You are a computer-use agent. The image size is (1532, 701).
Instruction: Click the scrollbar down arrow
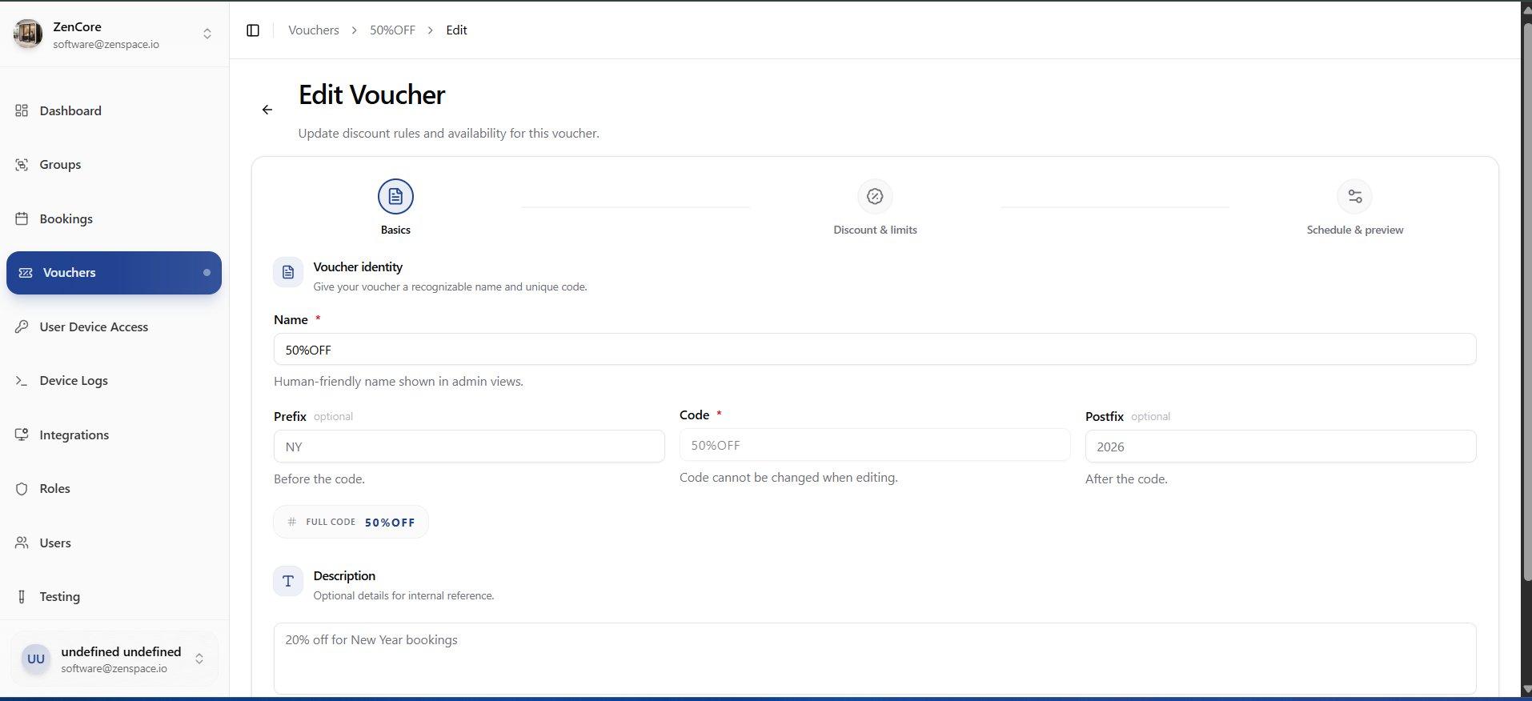click(1526, 689)
